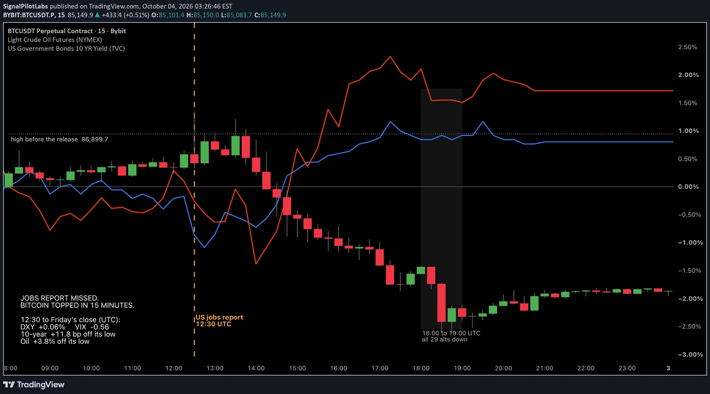The height and width of the screenshot is (394, 710).
Task: Click the closing price value C:85,149.9
Action: click(x=270, y=15)
